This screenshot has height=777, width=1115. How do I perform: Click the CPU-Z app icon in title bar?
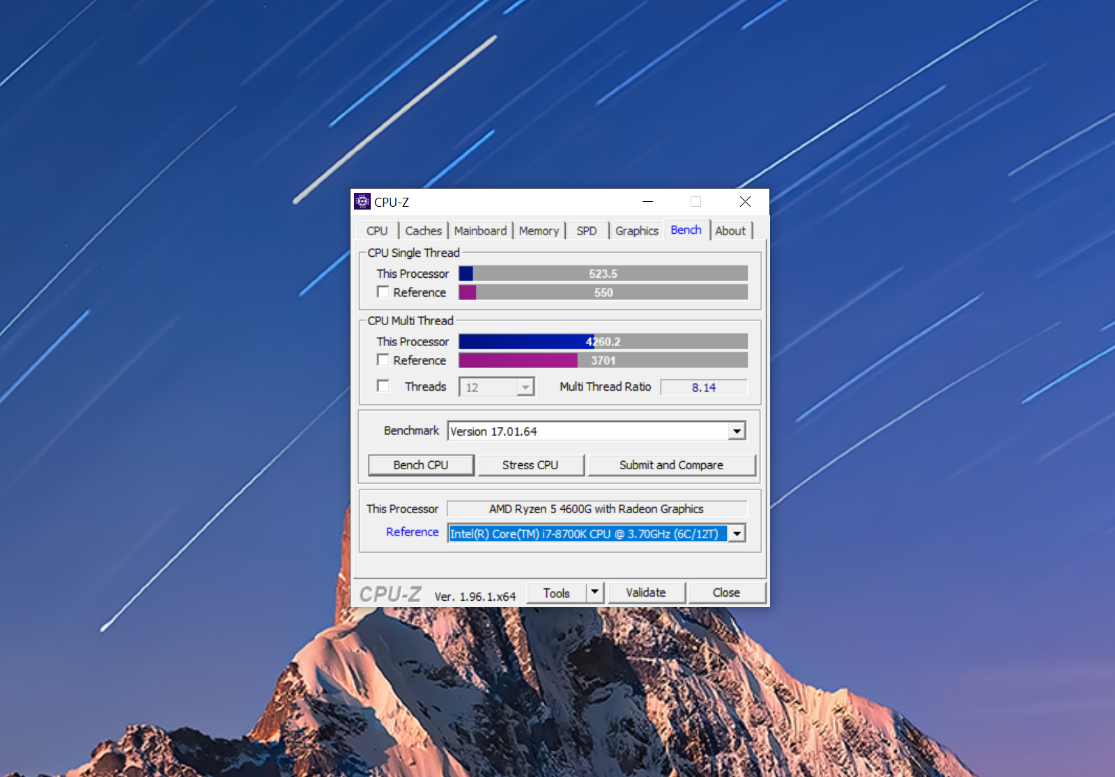362,202
